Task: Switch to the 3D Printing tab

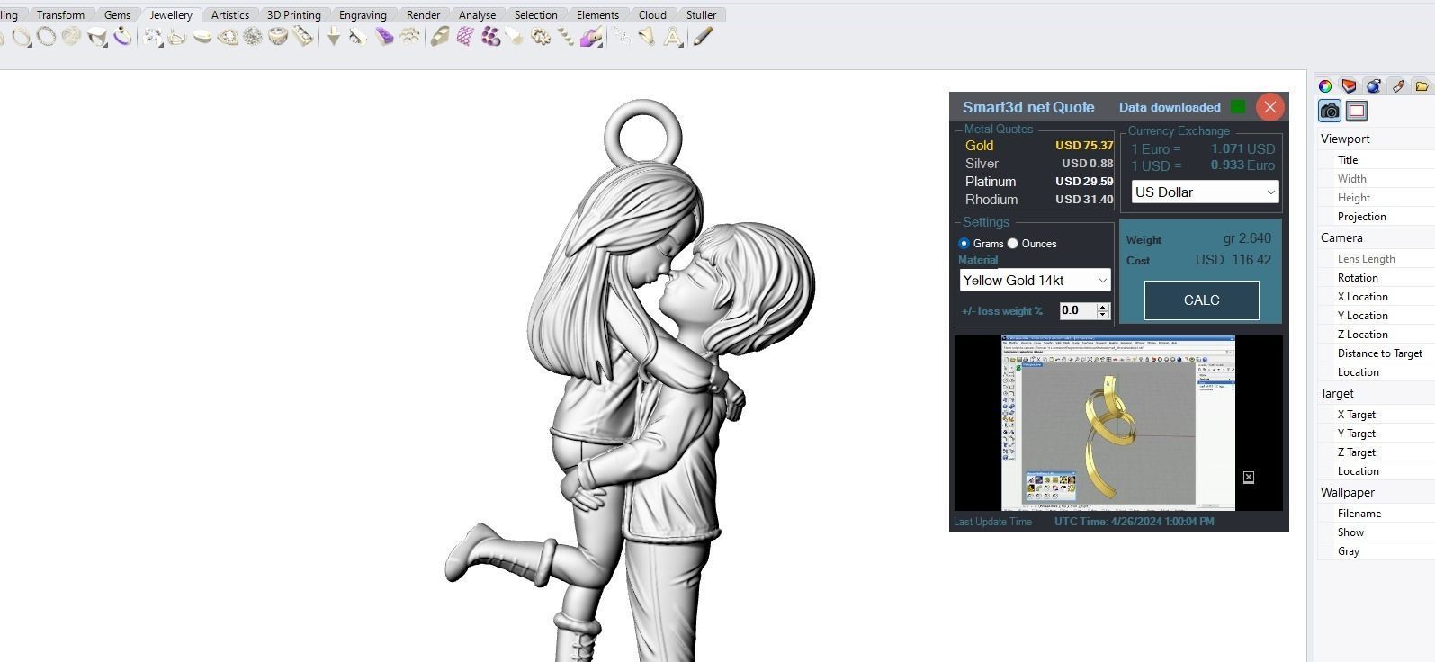Action: (x=294, y=15)
